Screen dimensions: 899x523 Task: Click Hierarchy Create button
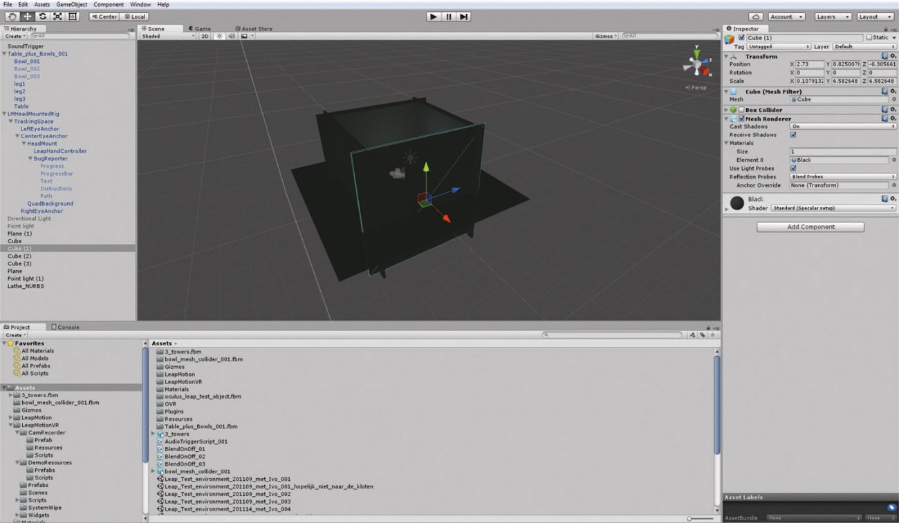pos(15,36)
